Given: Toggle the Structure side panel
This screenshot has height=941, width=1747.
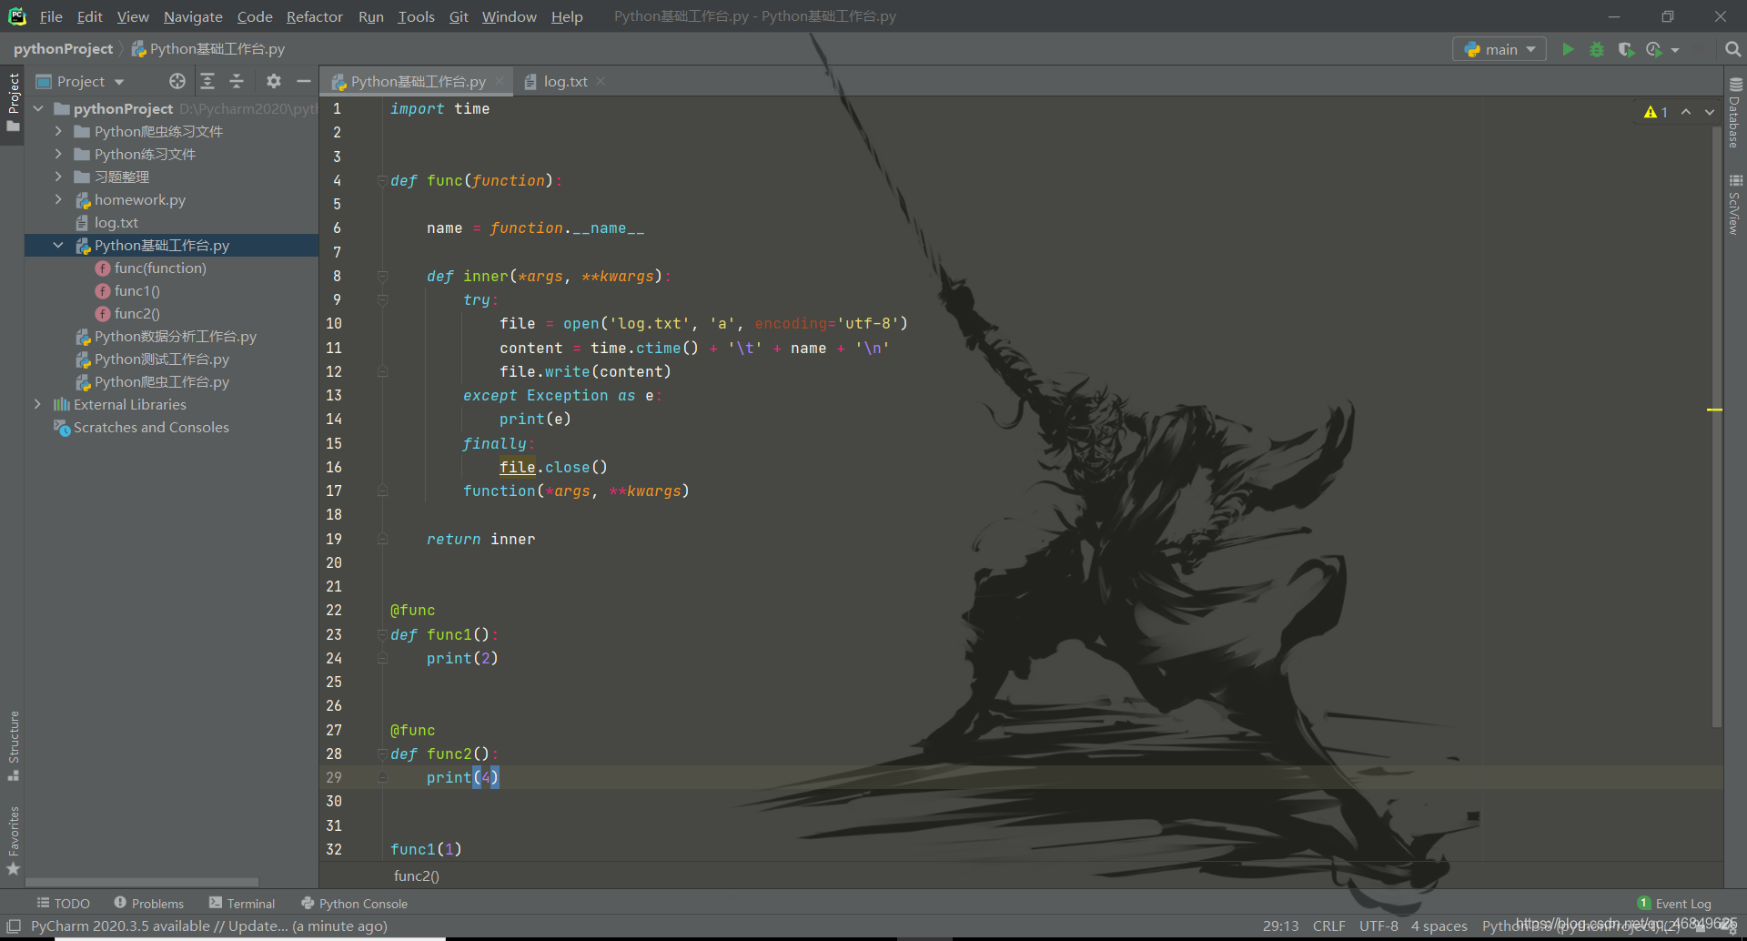Looking at the screenshot, I should [x=13, y=745].
